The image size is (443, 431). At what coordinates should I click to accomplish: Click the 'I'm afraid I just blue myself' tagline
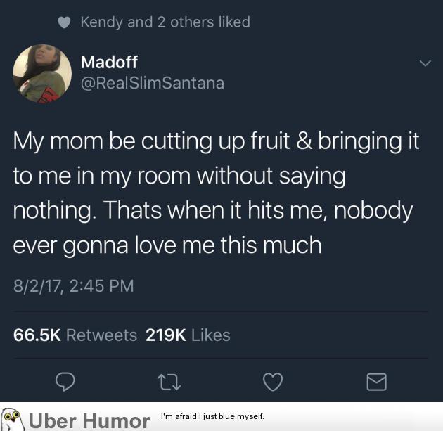coord(212,416)
